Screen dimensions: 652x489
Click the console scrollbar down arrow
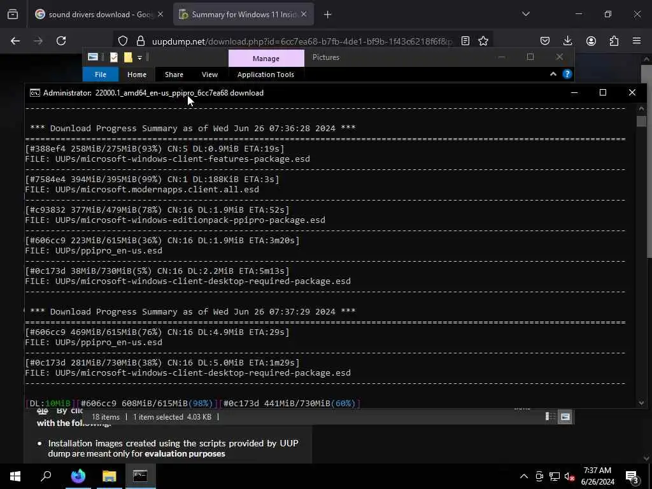641,402
